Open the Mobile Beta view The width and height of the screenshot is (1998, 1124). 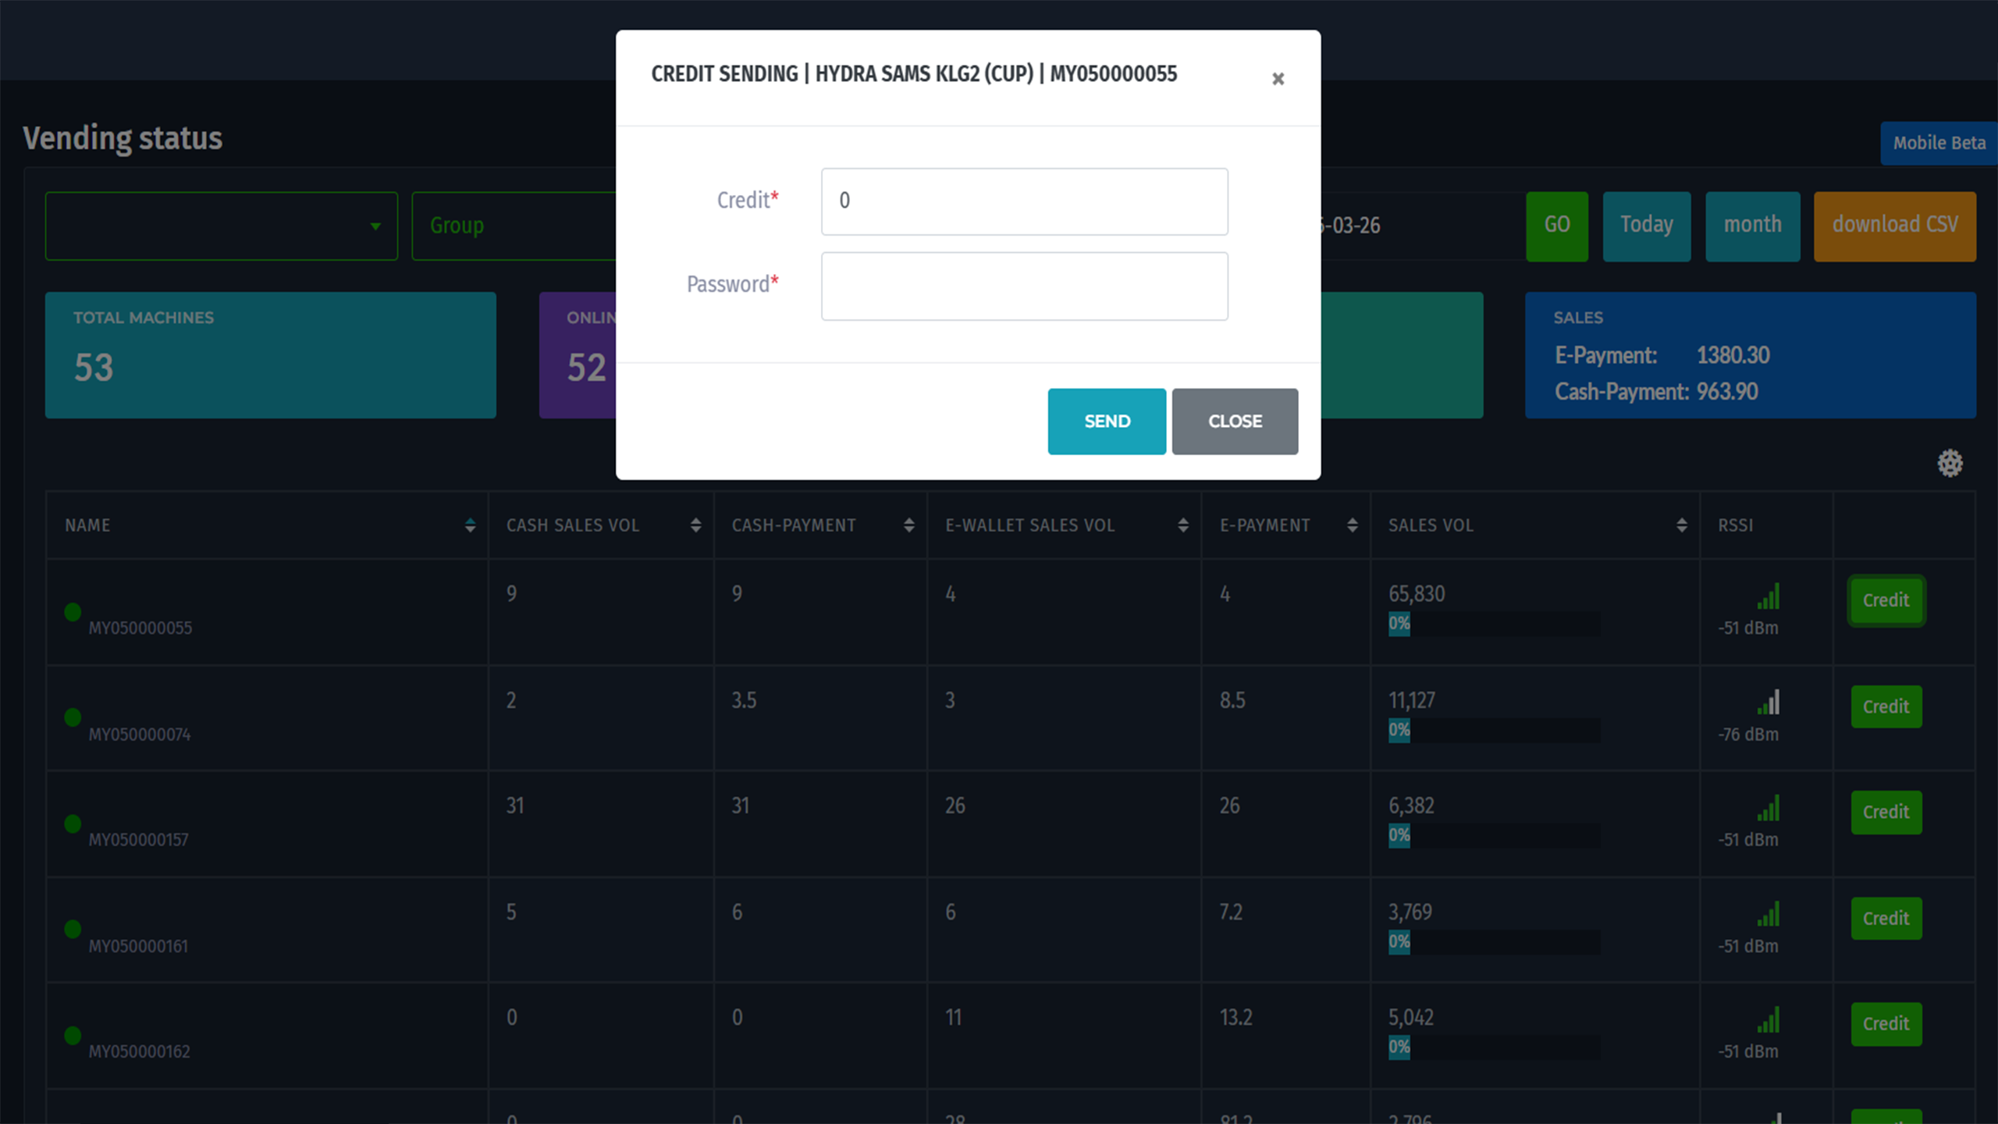click(x=1939, y=144)
